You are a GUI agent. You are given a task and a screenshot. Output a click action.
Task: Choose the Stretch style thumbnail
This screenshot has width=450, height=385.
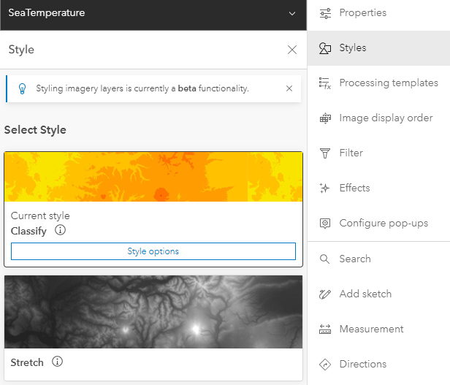coord(153,311)
